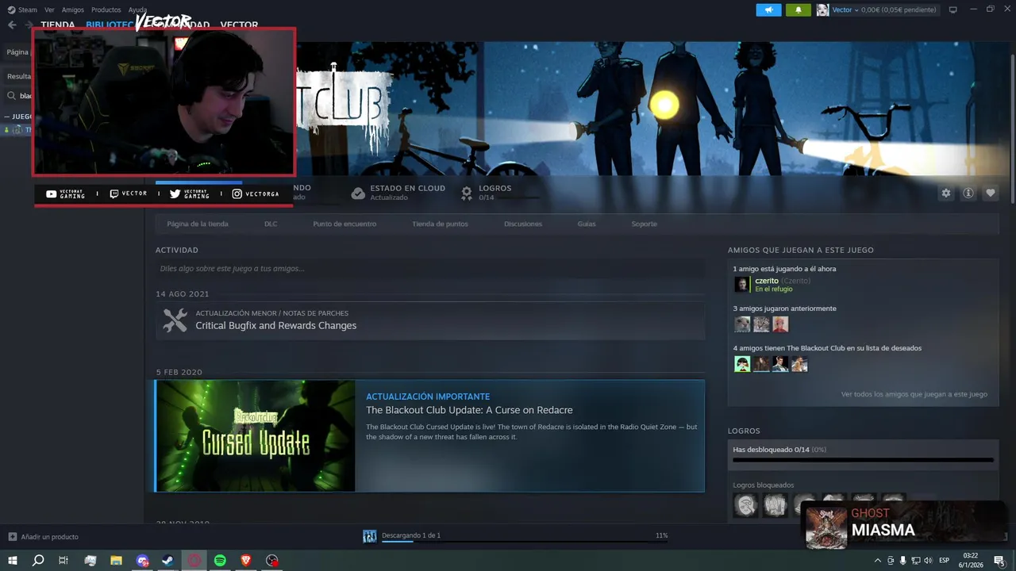Open A Curse on Redacre update title
Image resolution: width=1016 pixels, height=571 pixels.
pyautogui.click(x=469, y=410)
